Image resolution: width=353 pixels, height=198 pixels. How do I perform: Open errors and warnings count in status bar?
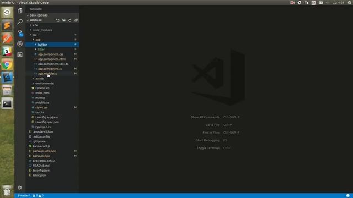38,196
